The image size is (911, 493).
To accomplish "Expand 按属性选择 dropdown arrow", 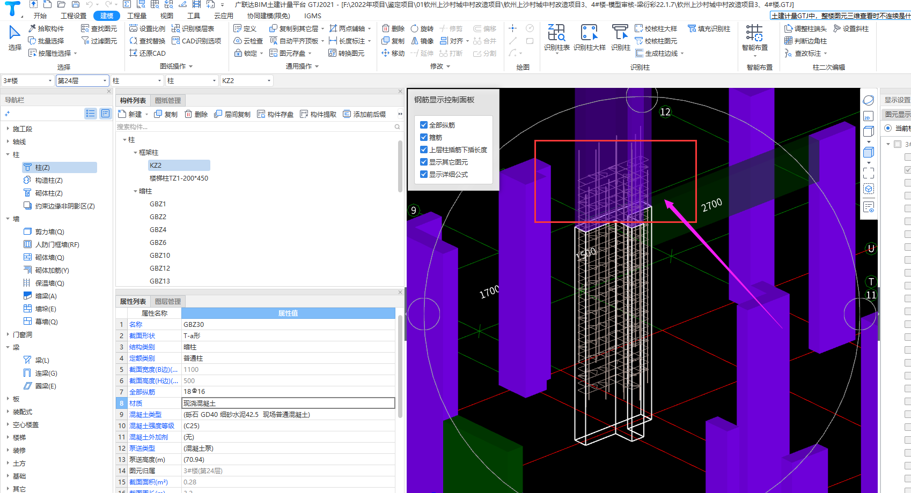I will [x=76, y=54].
